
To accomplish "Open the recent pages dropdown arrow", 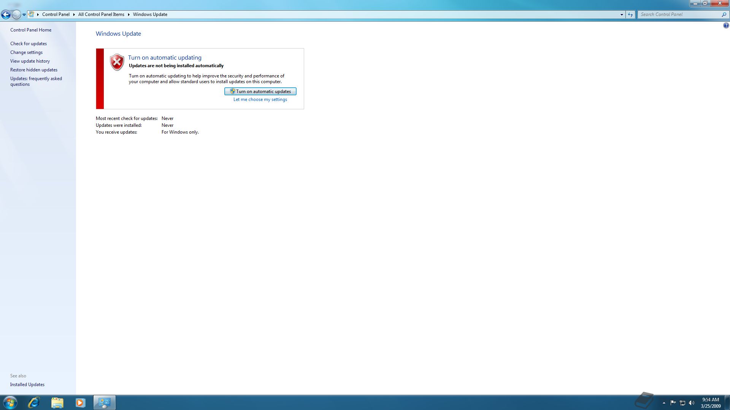I will [24, 14].
